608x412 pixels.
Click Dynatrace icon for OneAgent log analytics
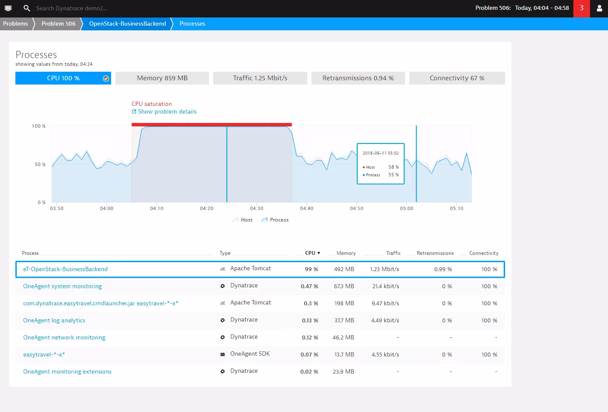coord(223,320)
